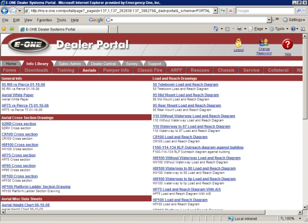Viewport: 308px width, 223px height.
Task: Open a new blank browser tab
Action: tap(113, 29)
